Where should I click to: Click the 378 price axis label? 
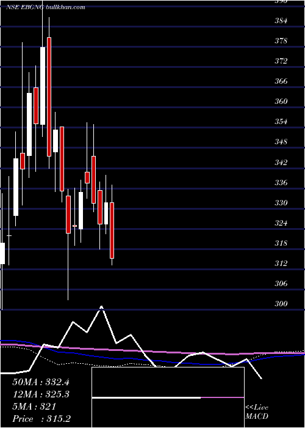coord(281,41)
